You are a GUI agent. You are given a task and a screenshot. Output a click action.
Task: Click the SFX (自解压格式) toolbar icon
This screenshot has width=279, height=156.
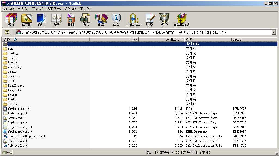pos(182,20)
